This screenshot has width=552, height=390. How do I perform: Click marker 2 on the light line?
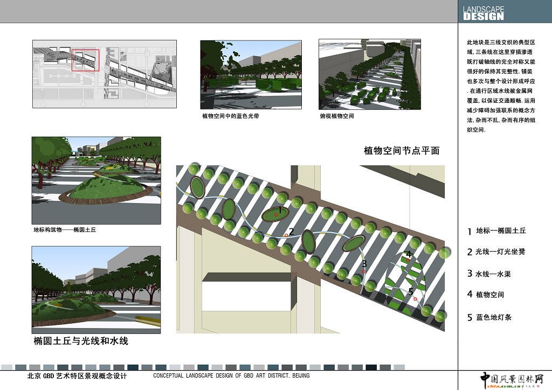[x=286, y=235]
